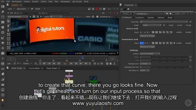Viewport: 196px width, 110px height.
Task: Click the playhead marker at frame 52
Action: (83, 58)
